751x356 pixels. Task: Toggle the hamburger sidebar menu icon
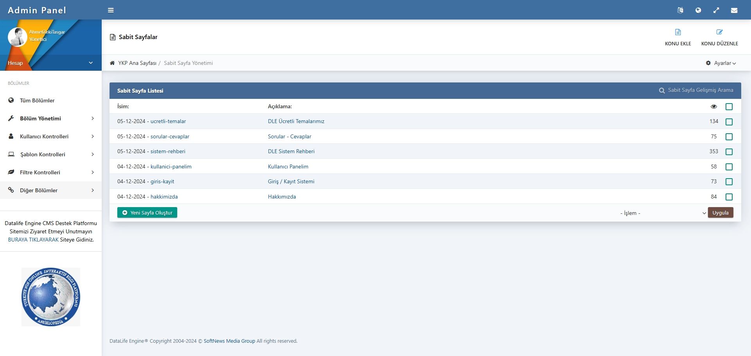click(111, 10)
